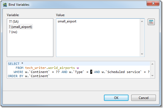Click the Value box scroll down arrow
The height and width of the screenshot is (108, 163).
(142, 54)
